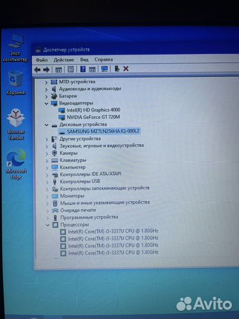239x319 pixels.
Task: Expand Звуковые, игровые и видеоустройства arrow
Action: pos(47,147)
